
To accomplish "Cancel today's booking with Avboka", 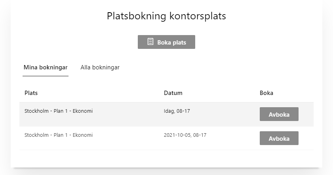I will [279, 114].
